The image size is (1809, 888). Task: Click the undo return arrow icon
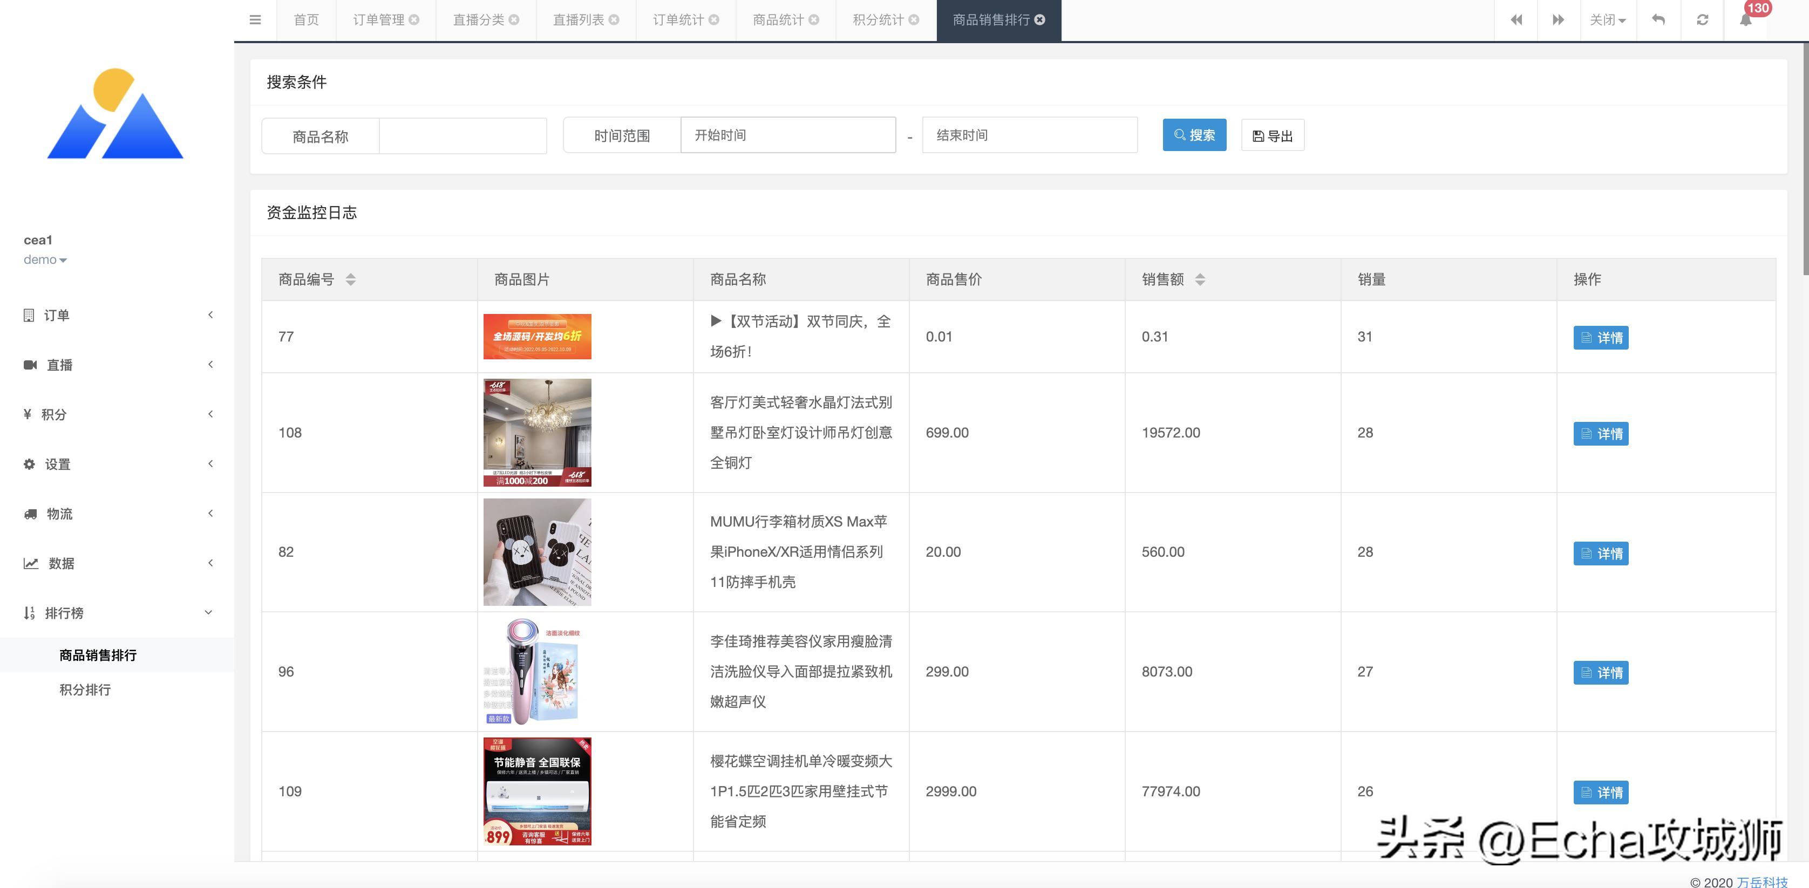(x=1658, y=19)
